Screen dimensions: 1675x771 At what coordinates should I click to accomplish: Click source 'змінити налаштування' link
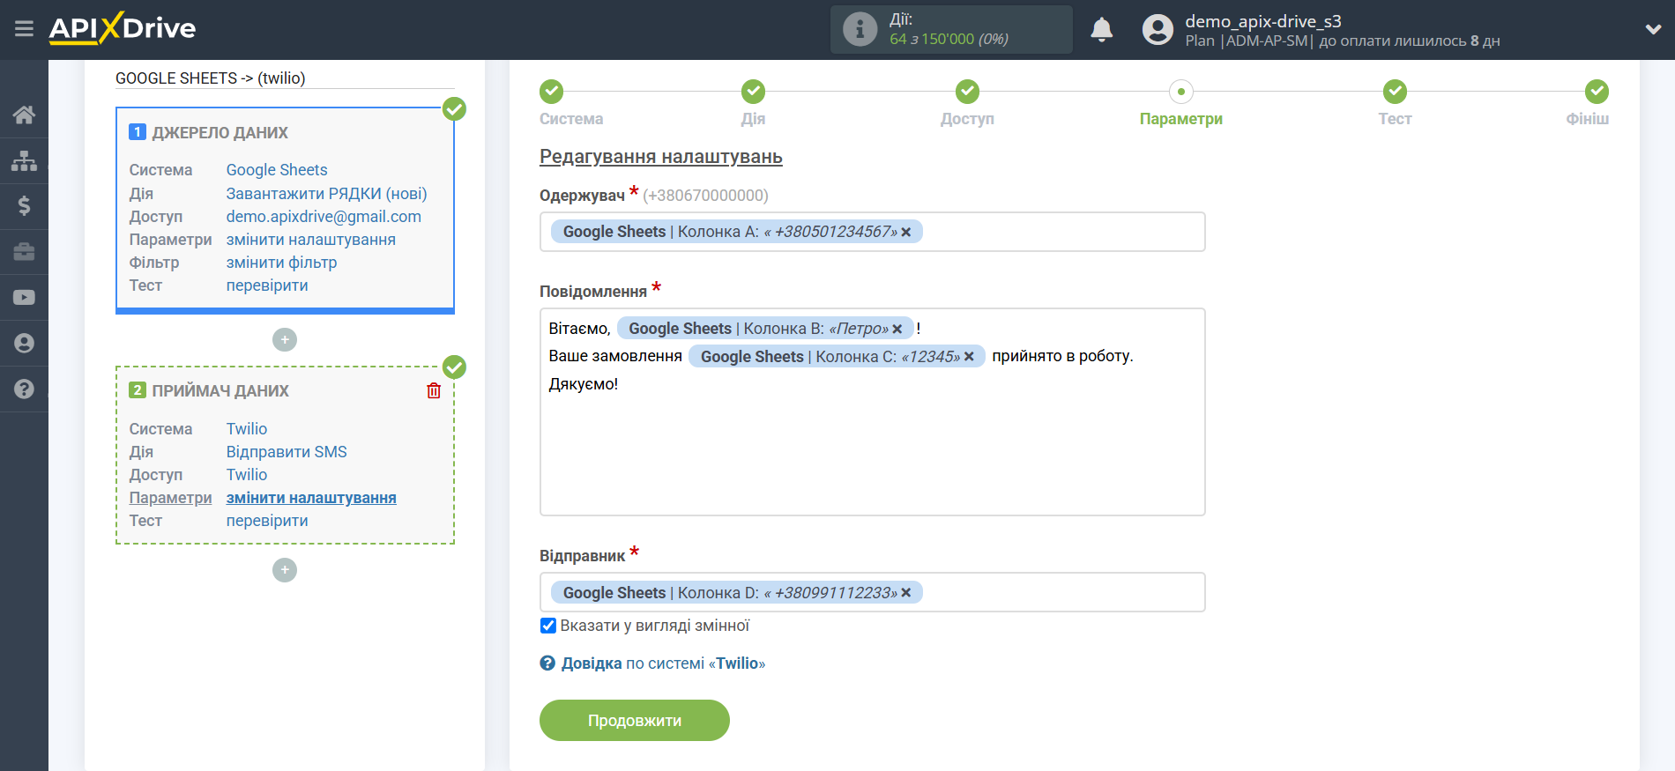click(311, 240)
